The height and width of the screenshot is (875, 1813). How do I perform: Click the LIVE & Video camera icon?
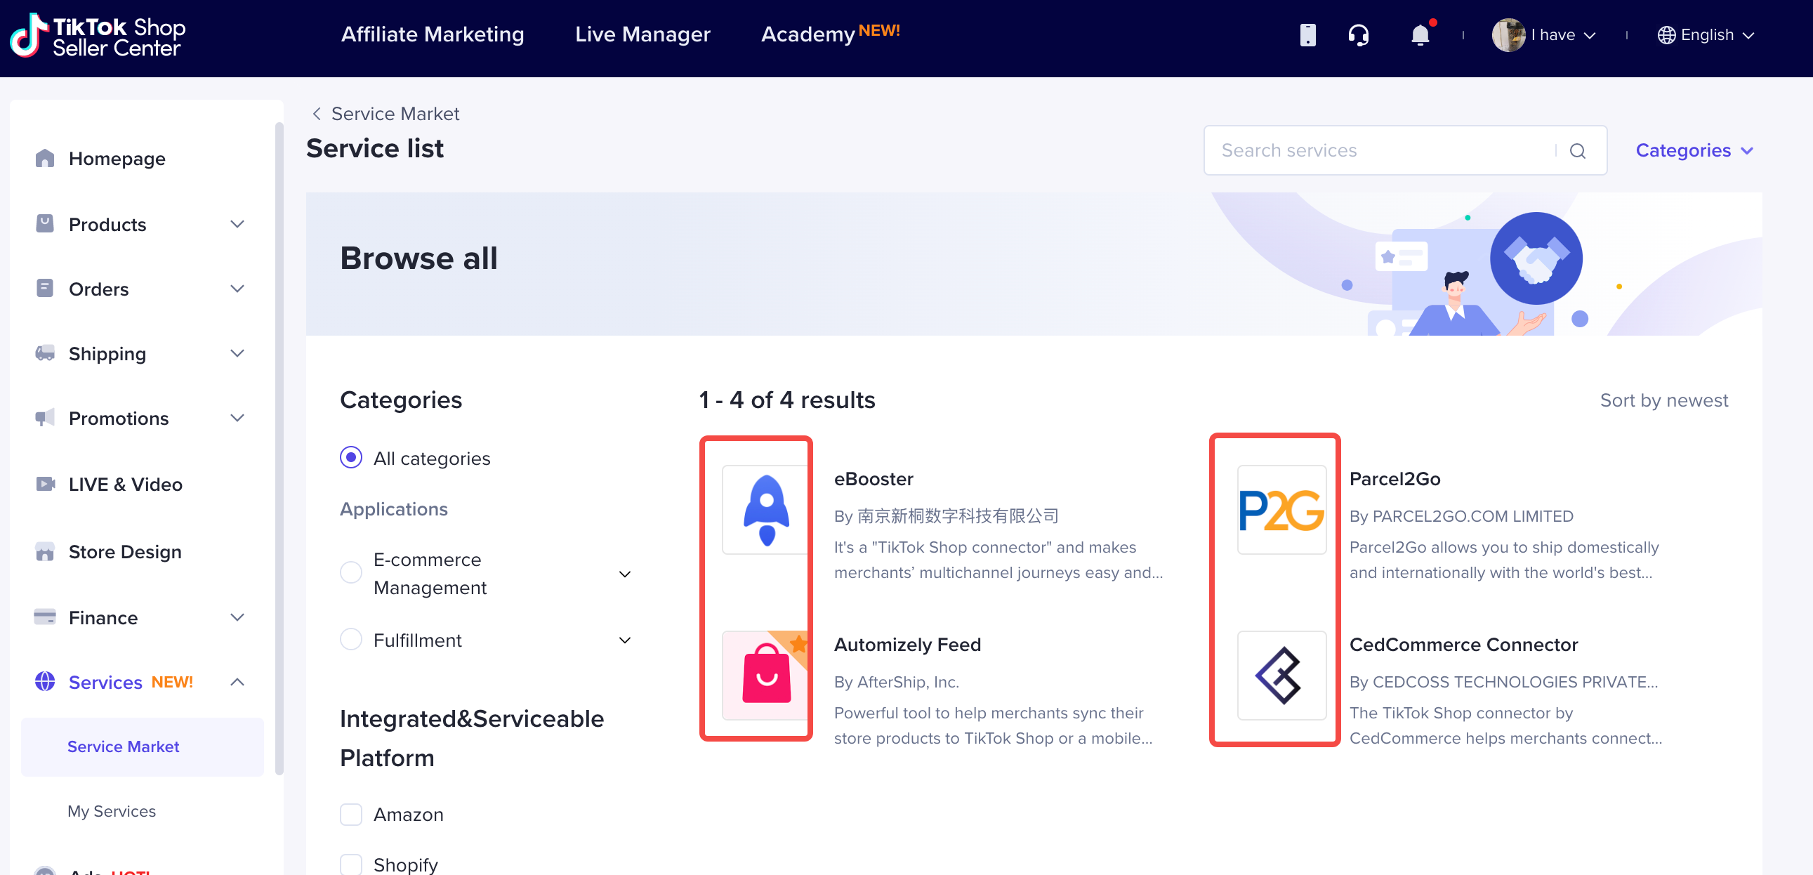(x=44, y=485)
